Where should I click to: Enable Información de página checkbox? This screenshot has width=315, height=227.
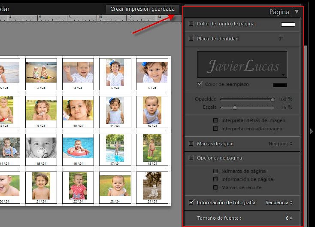click(x=215, y=179)
